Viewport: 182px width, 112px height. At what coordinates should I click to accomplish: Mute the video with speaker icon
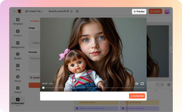click(x=137, y=84)
